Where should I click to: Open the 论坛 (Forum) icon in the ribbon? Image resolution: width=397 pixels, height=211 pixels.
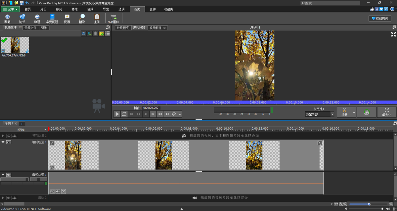pos(22,18)
